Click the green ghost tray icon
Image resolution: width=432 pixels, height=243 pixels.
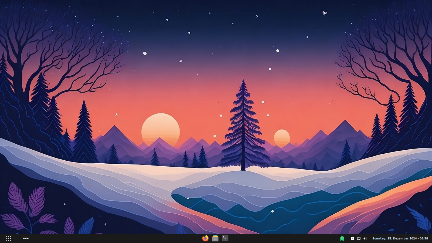[x=342, y=238]
